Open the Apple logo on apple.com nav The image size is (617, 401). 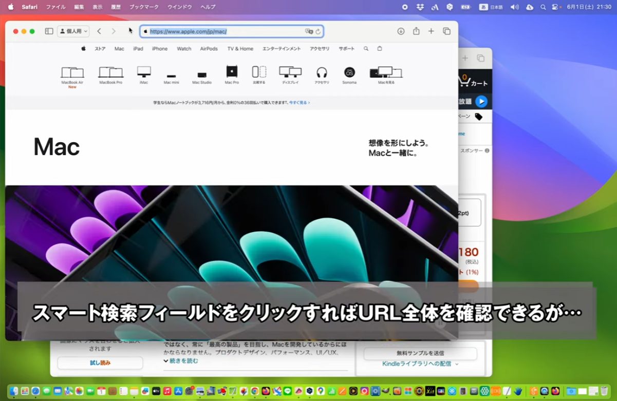click(x=83, y=49)
